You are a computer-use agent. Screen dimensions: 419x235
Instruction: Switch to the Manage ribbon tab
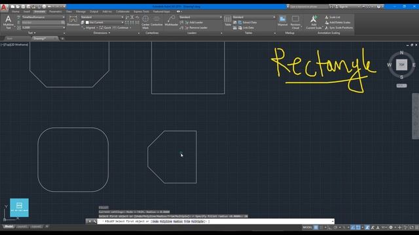coord(81,12)
